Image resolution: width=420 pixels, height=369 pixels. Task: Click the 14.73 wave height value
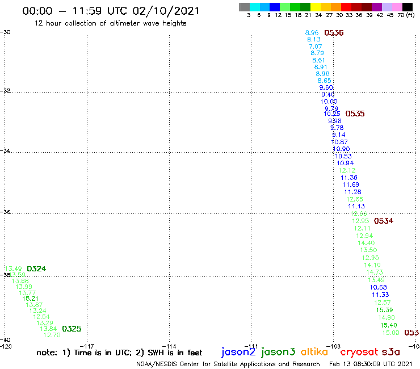(x=375, y=272)
